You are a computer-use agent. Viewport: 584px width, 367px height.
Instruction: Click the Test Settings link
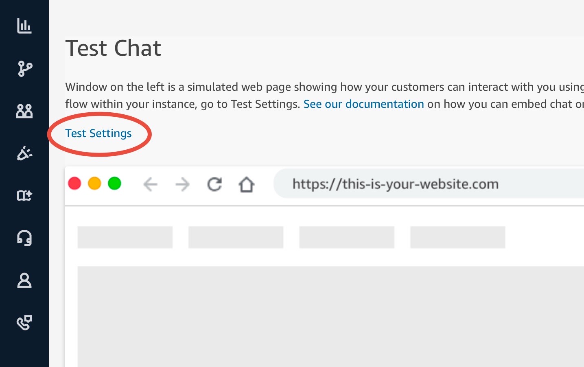[98, 133]
